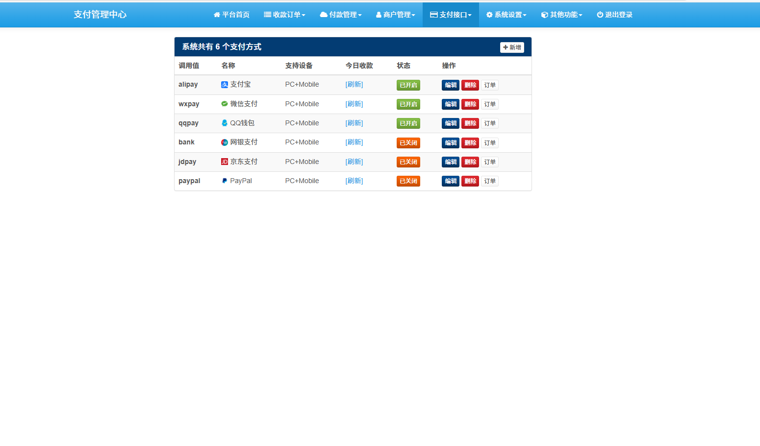Edit the bank payment method
This screenshot has height=446, width=760.
pyautogui.click(x=451, y=143)
